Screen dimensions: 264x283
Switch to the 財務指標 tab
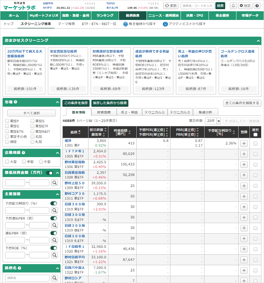coord(104,112)
